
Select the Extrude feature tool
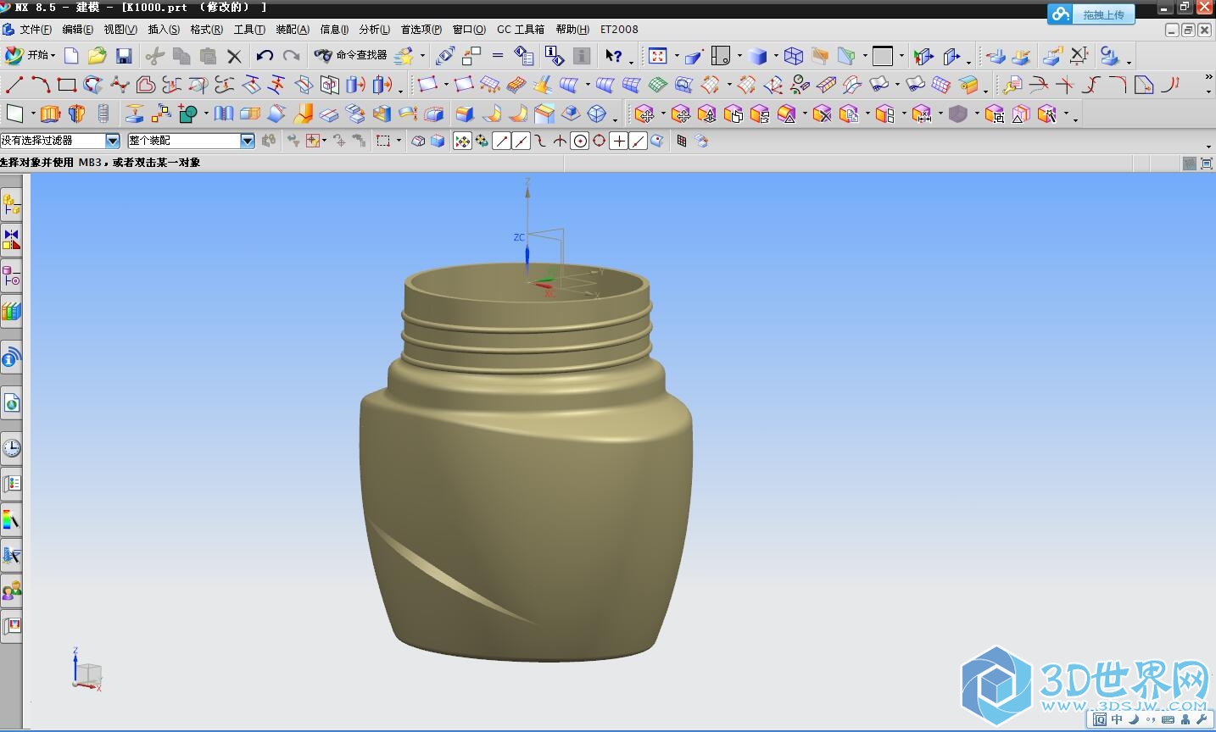coord(50,114)
